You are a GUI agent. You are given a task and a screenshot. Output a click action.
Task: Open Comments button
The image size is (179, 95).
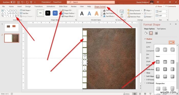tap(171, 6)
